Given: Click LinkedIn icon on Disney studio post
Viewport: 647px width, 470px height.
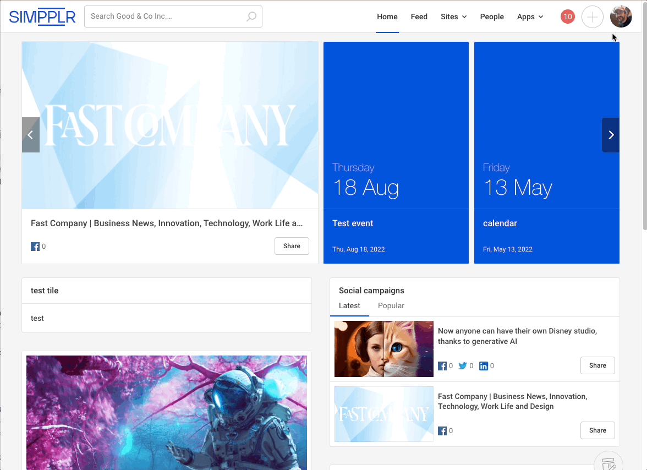Looking at the screenshot, I should point(484,366).
